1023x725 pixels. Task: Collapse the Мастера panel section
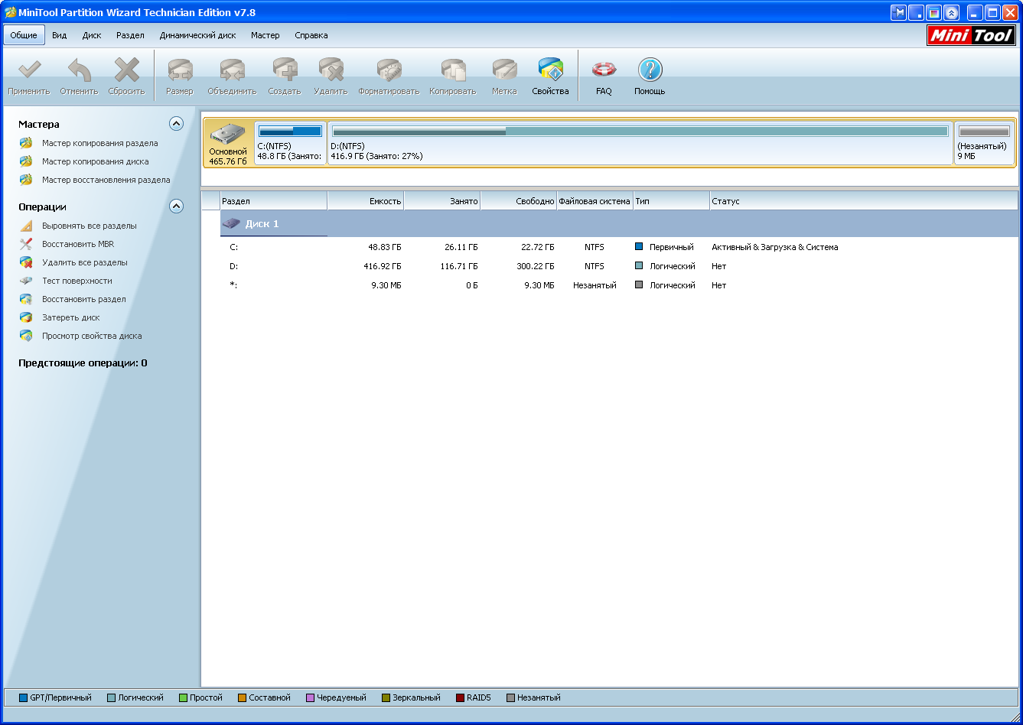176,123
